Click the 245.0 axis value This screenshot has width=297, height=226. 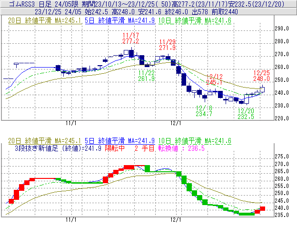click(282, 201)
